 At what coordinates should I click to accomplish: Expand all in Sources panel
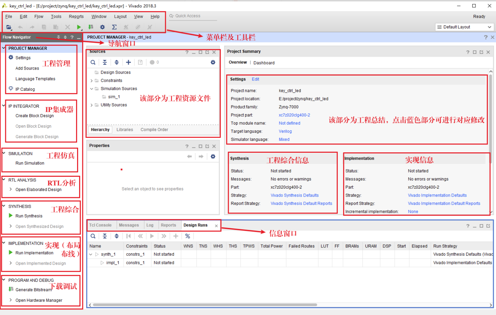117,62
